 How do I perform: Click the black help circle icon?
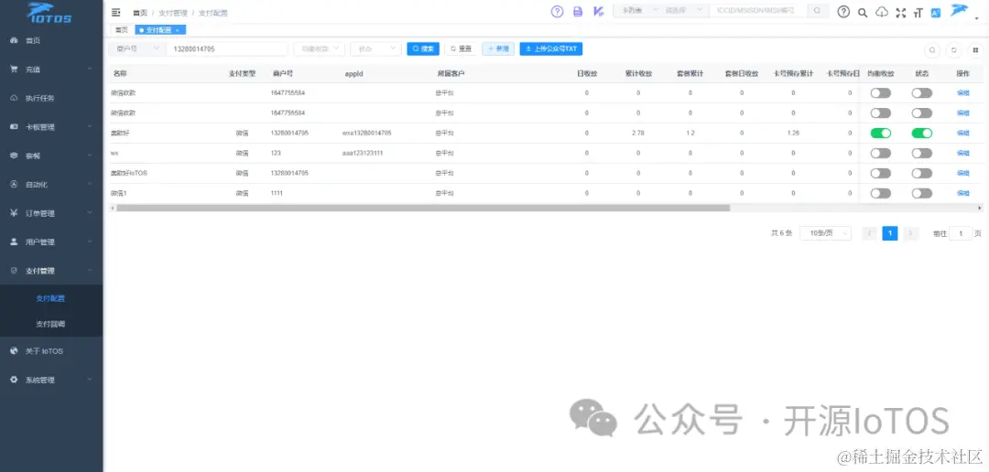tap(843, 12)
